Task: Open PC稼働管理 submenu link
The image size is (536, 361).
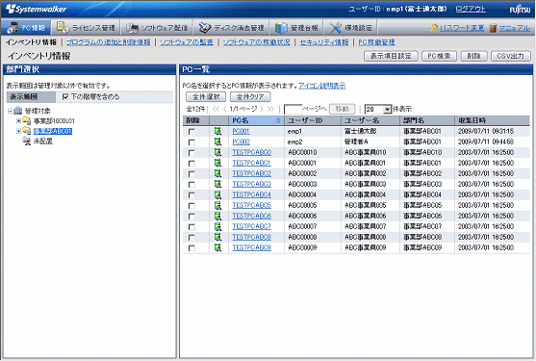Action: pos(376,42)
